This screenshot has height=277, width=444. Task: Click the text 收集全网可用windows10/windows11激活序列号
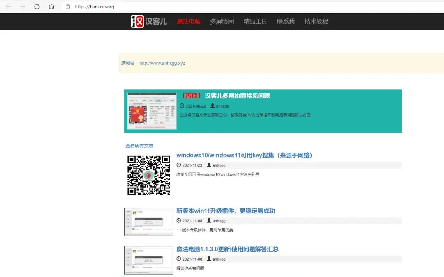click(x=218, y=174)
